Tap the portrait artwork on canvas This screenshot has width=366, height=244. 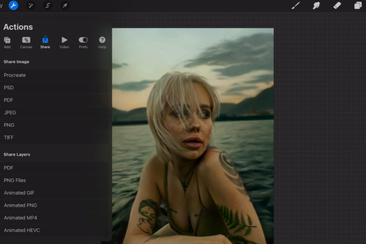click(193, 136)
